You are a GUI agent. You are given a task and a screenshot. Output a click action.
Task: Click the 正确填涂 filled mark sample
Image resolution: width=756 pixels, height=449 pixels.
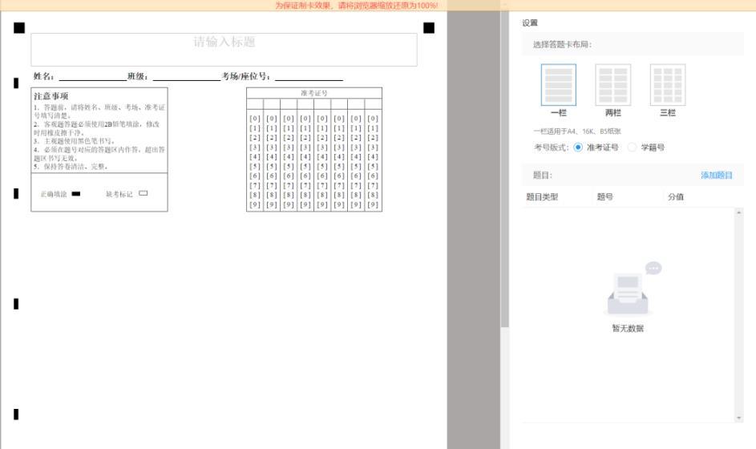coord(76,193)
